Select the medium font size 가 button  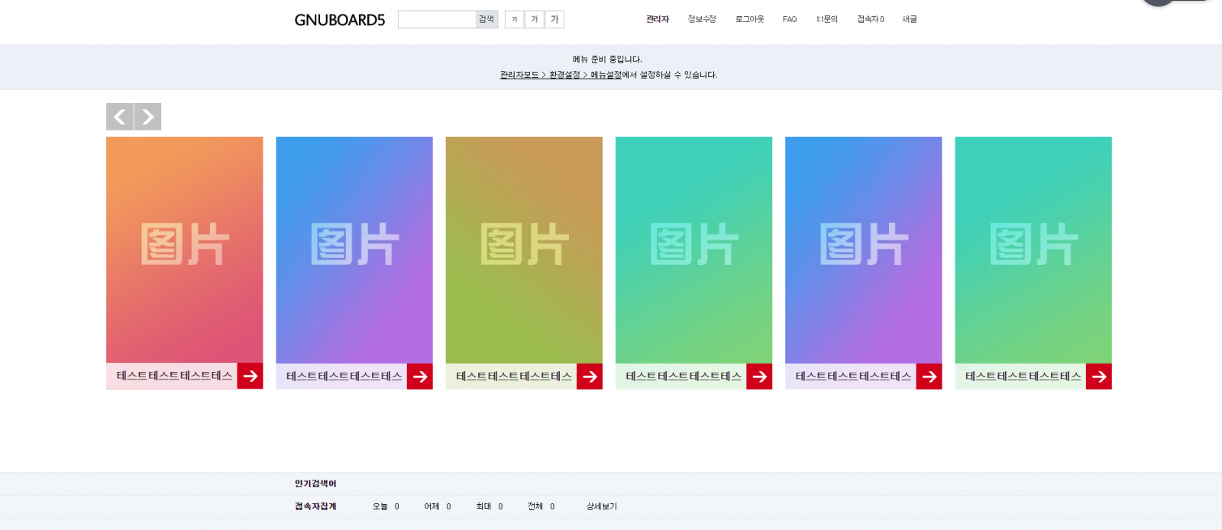pos(534,20)
